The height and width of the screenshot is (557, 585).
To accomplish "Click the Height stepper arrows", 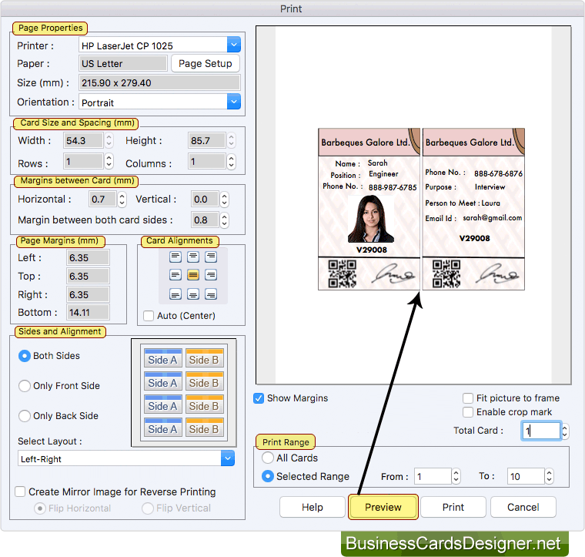I will 232,140.
